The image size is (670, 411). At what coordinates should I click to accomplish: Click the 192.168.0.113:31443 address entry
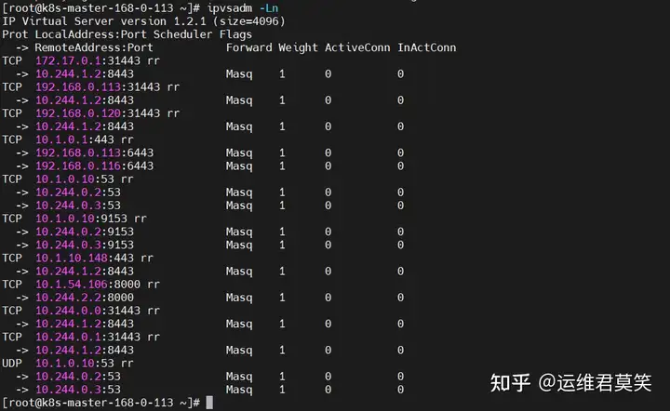point(98,87)
